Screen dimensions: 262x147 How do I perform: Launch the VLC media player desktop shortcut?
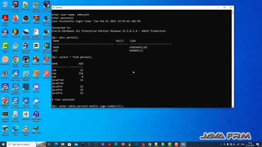[26, 129]
